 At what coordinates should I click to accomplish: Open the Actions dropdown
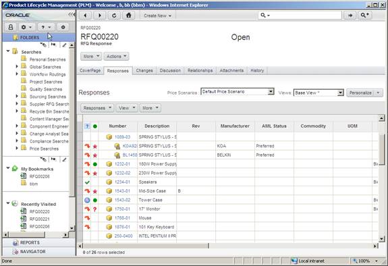point(116,57)
